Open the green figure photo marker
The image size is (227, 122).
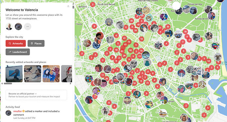tap(147, 63)
